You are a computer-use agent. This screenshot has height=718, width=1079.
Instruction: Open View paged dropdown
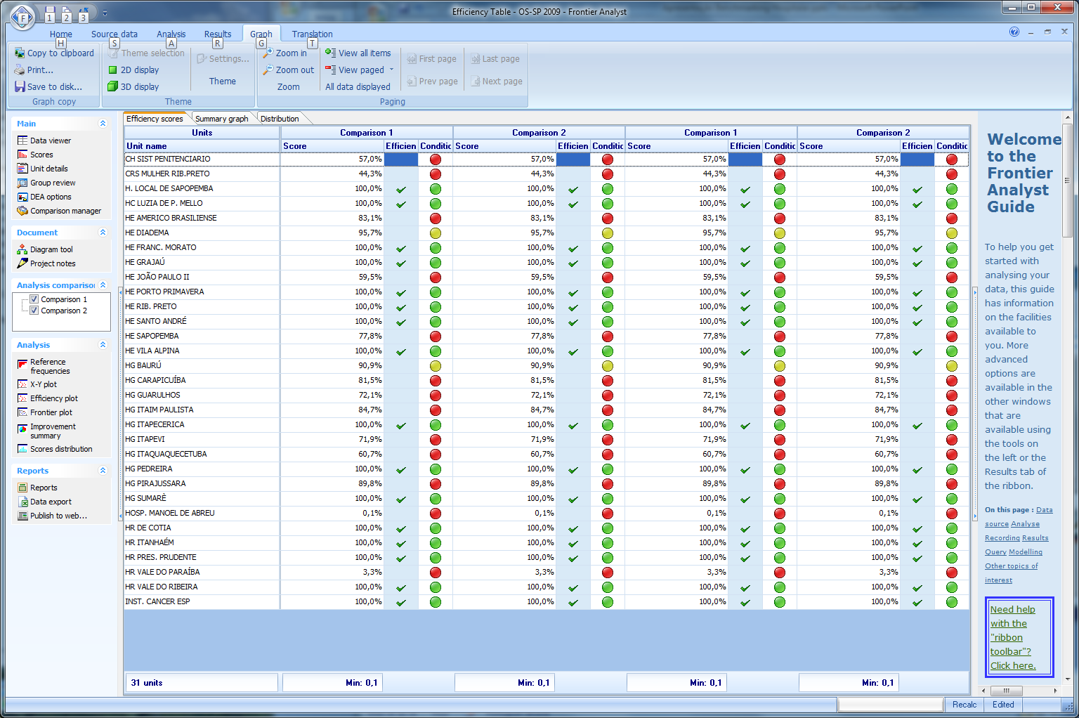392,70
